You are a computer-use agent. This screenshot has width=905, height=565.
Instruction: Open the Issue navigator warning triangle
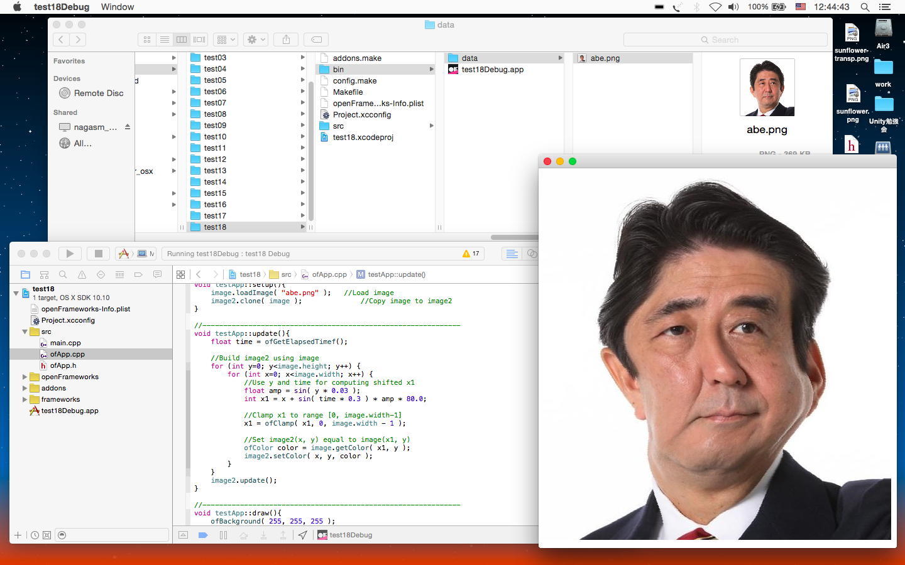tap(82, 274)
